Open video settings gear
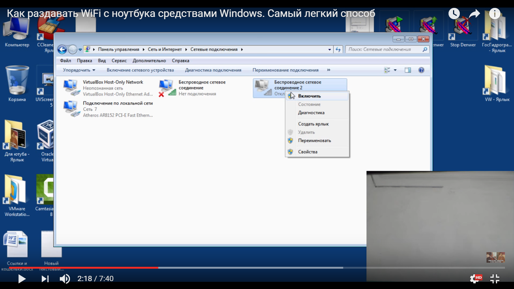The height and width of the screenshot is (289, 514). pos(476,279)
